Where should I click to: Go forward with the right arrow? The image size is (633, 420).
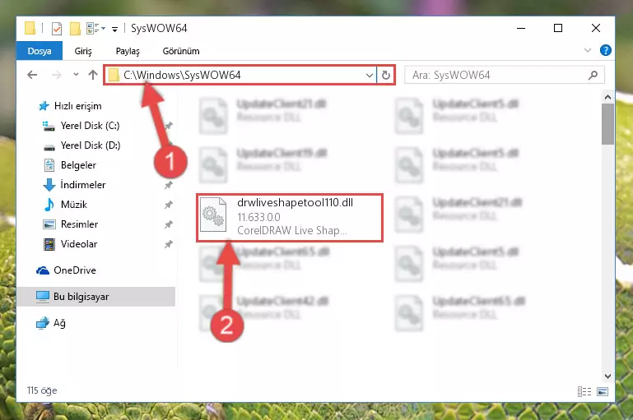(x=57, y=75)
